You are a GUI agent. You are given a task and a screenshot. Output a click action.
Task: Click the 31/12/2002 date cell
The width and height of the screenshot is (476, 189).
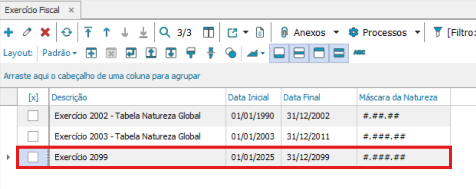pos(319,116)
